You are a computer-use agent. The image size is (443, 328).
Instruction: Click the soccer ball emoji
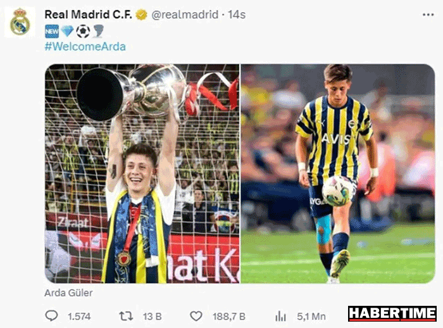(83, 31)
